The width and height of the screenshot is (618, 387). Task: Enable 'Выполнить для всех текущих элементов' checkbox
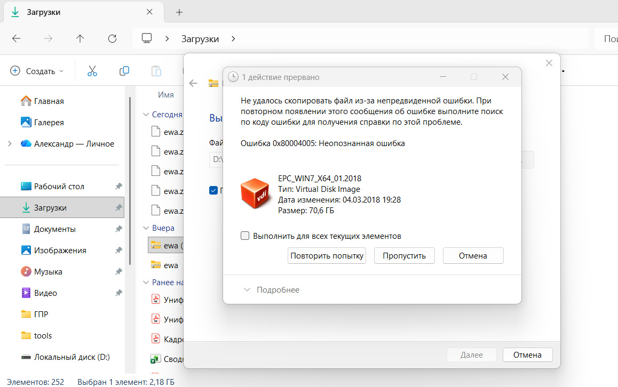pos(245,236)
